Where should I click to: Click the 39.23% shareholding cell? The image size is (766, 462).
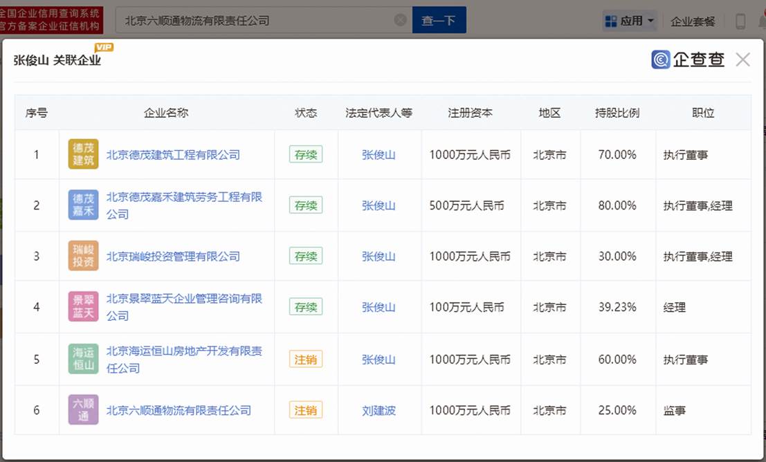point(617,307)
